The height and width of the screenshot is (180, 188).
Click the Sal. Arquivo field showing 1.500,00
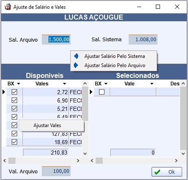(56, 40)
